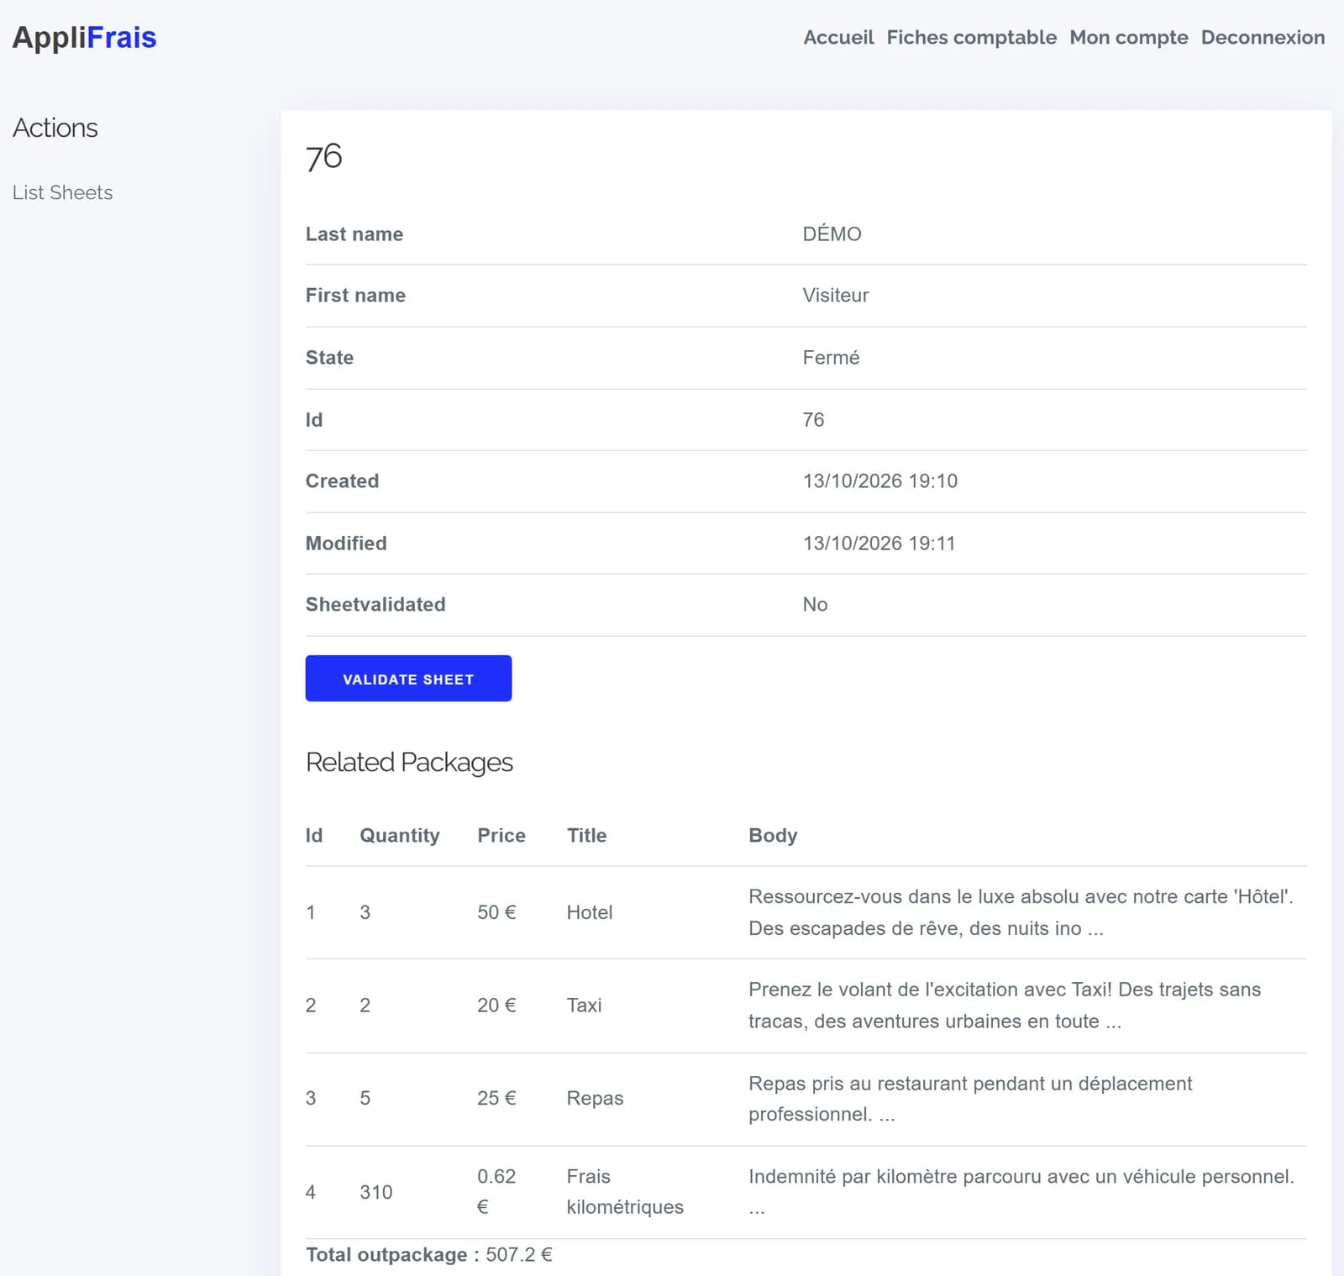Select the Hotel title cell
The width and height of the screenshot is (1344, 1276).
click(590, 912)
